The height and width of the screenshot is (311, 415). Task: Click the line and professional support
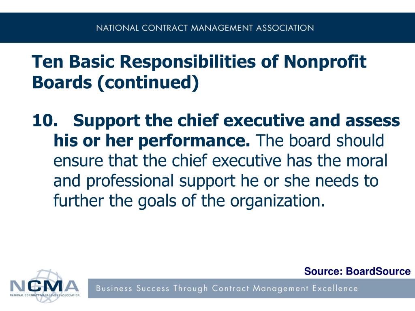[216, 181]
